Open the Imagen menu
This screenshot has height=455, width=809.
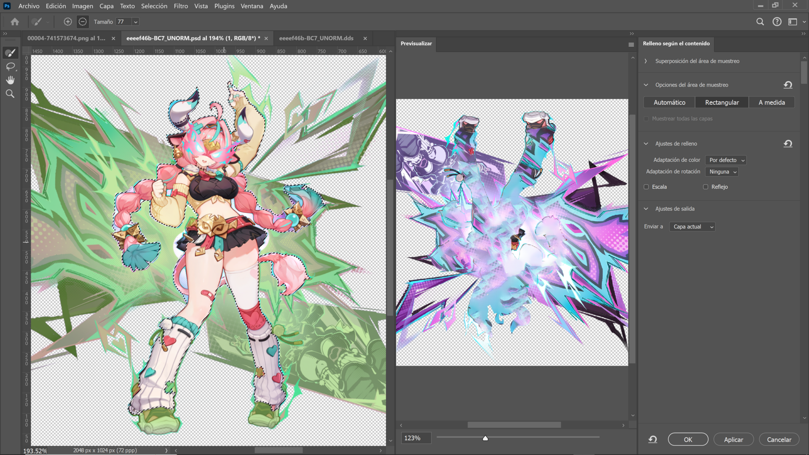point(83,6)
